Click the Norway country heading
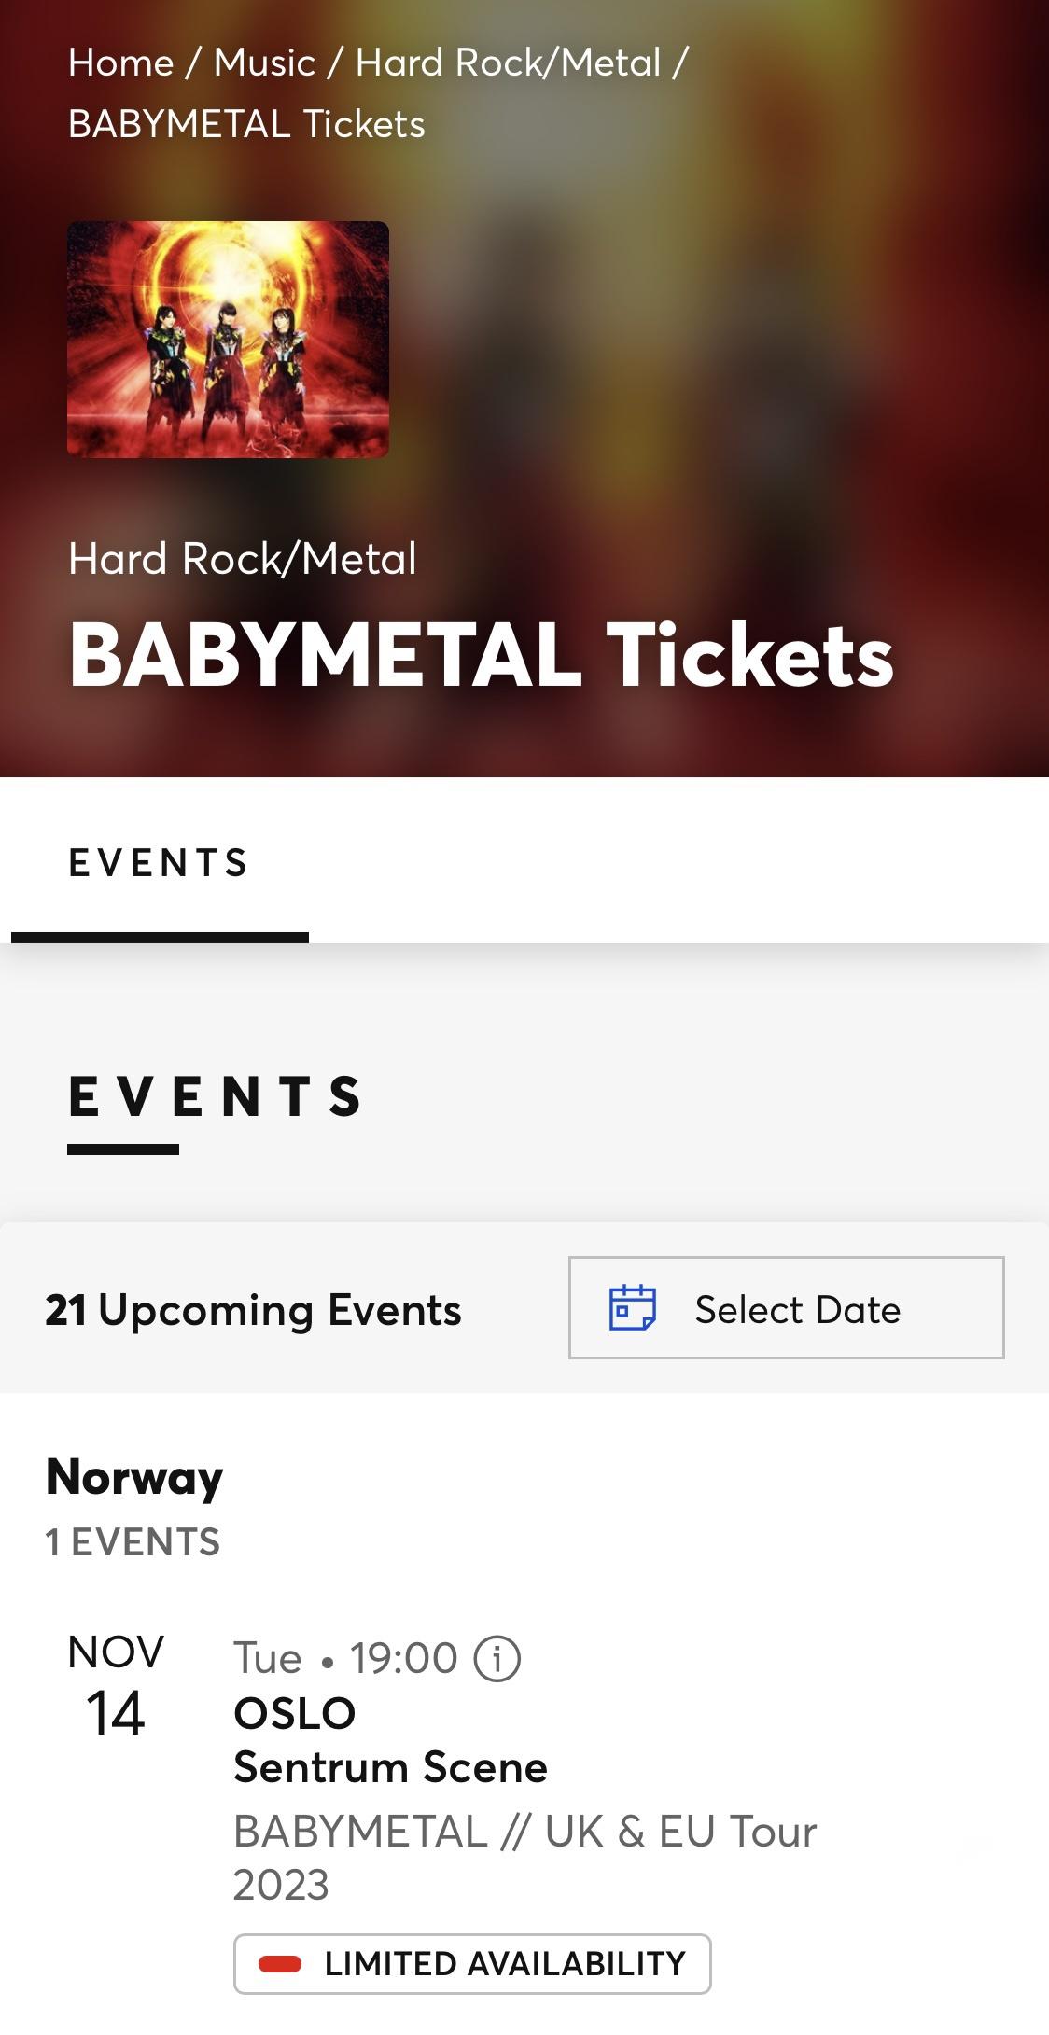This screenshot has height=2035, width=1049. tap(134, 1477)
